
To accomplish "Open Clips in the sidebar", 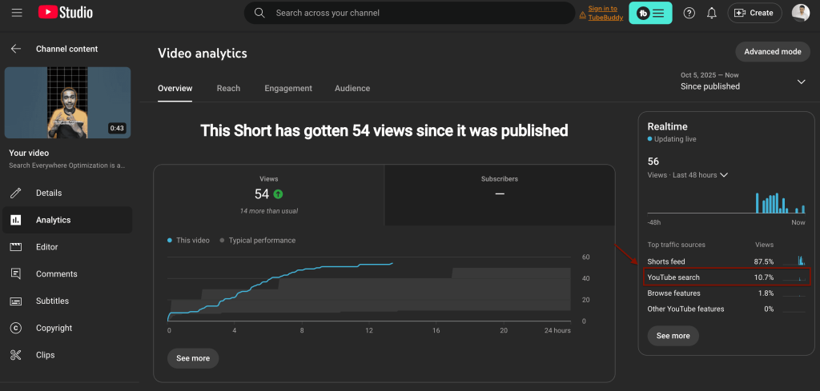I will tap(67, 355).
